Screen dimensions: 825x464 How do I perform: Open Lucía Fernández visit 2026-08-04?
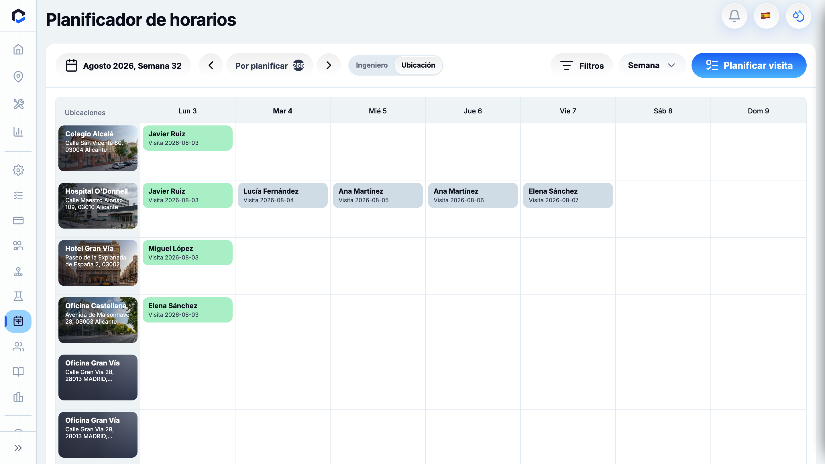tap(282, 195)
